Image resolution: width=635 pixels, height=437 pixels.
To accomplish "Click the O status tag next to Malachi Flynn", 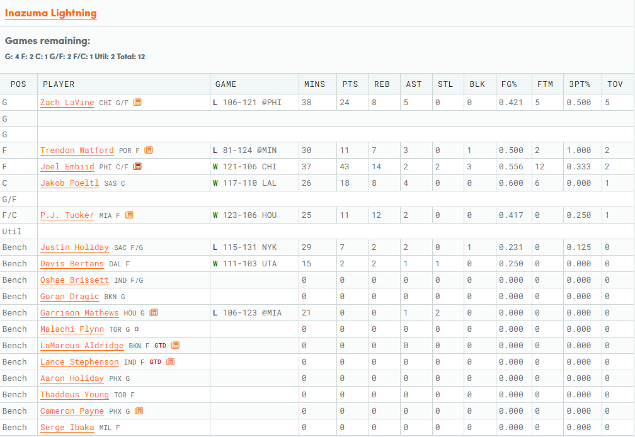I will coord(137,329).
